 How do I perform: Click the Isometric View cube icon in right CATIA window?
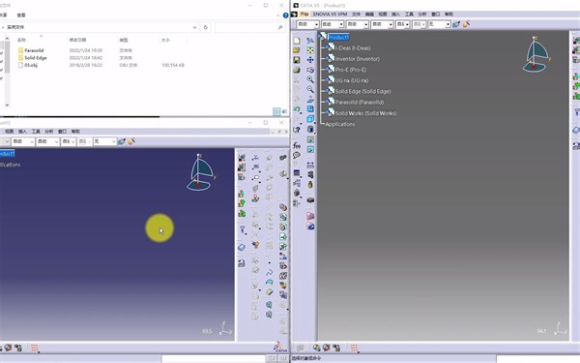pos(310,119)
